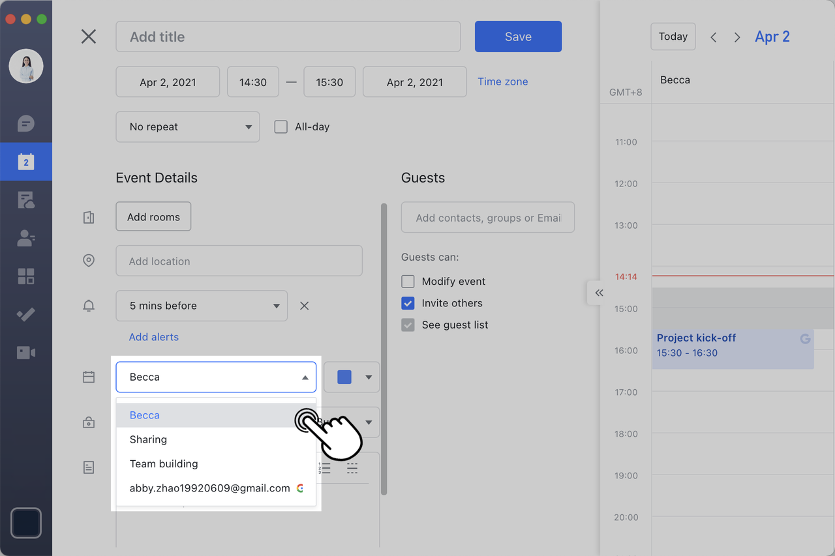This screenshot has width=835, height=556.
Task: Open the video meetings icon in sidebar
Action: (26, 353)
